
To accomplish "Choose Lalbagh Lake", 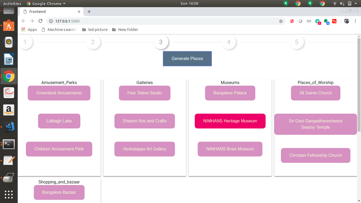I will 59,121.
